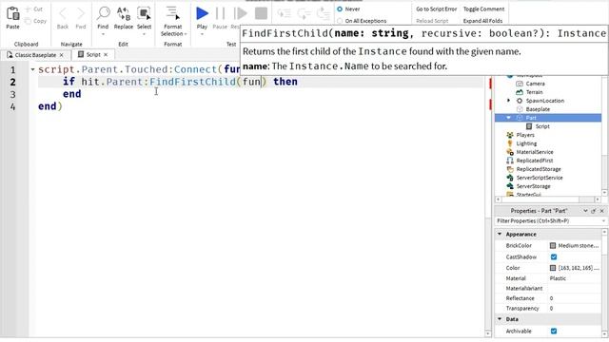This screenshot has height=342, width=609.
Task: Collapse the Data properties section
Action: point(500,319)
